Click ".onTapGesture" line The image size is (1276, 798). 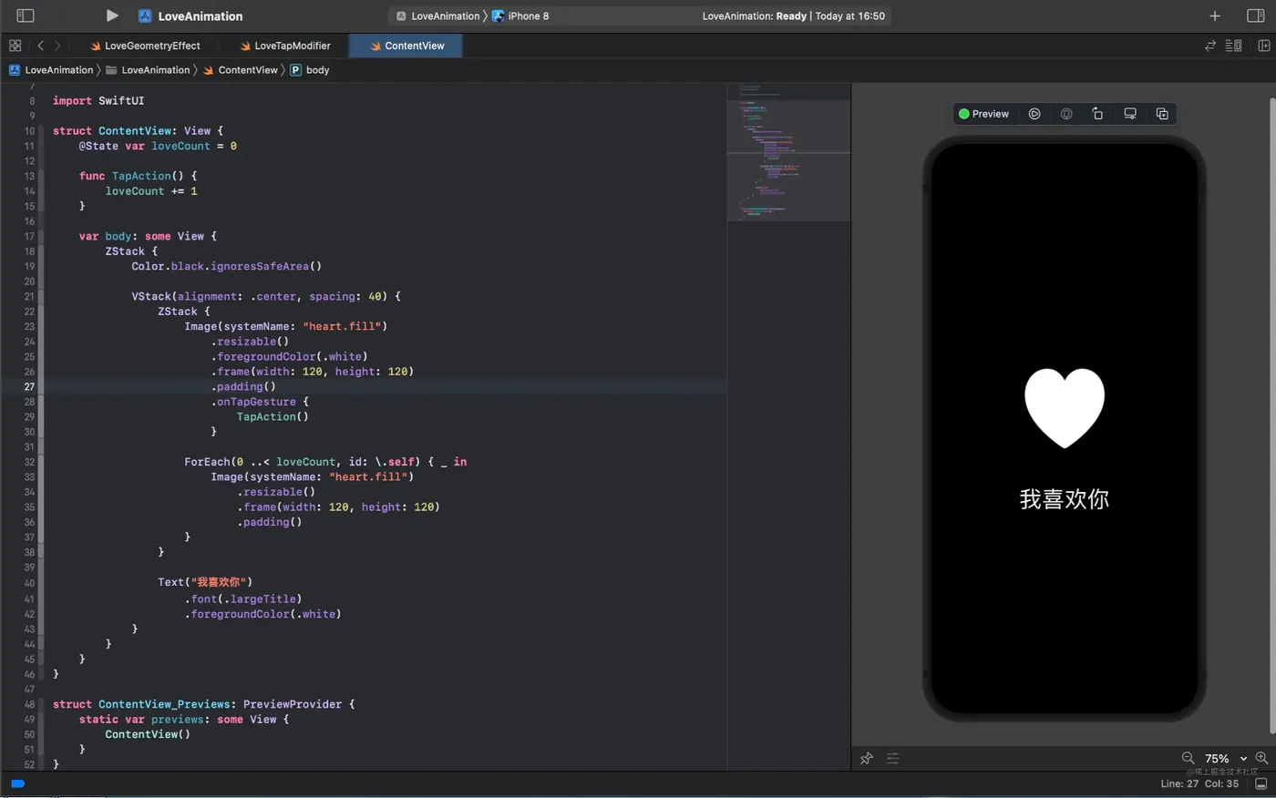point(260,401)
